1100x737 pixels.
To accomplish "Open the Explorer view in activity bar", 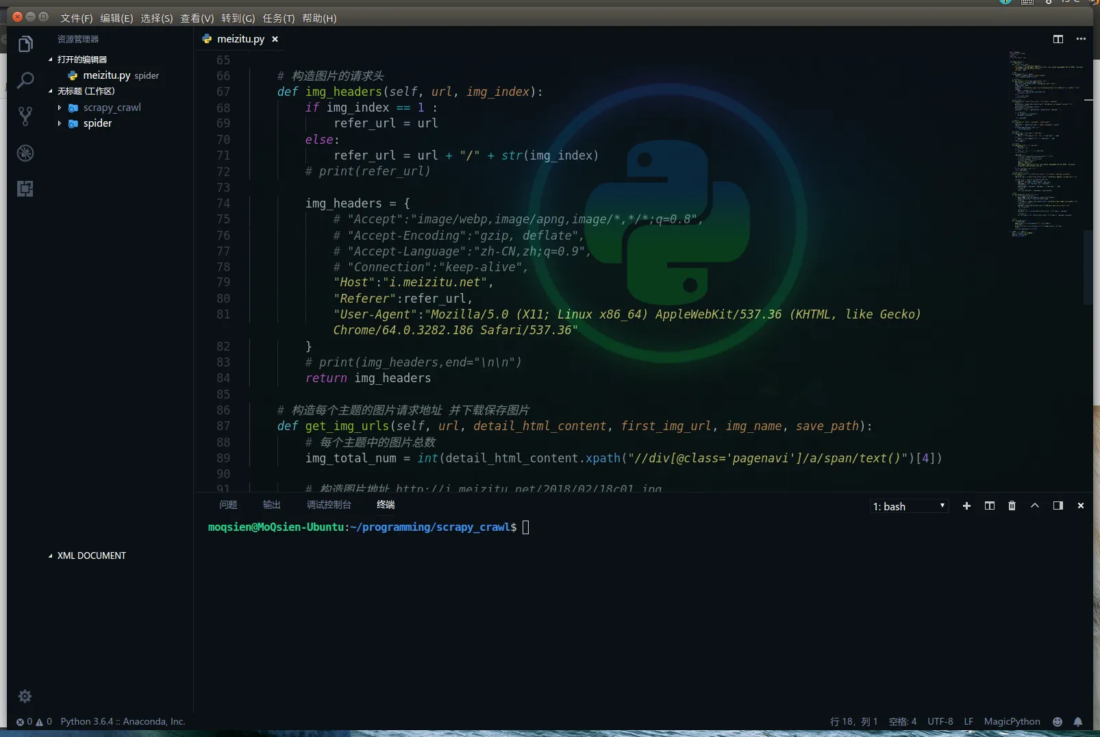I will coord(25,45).
